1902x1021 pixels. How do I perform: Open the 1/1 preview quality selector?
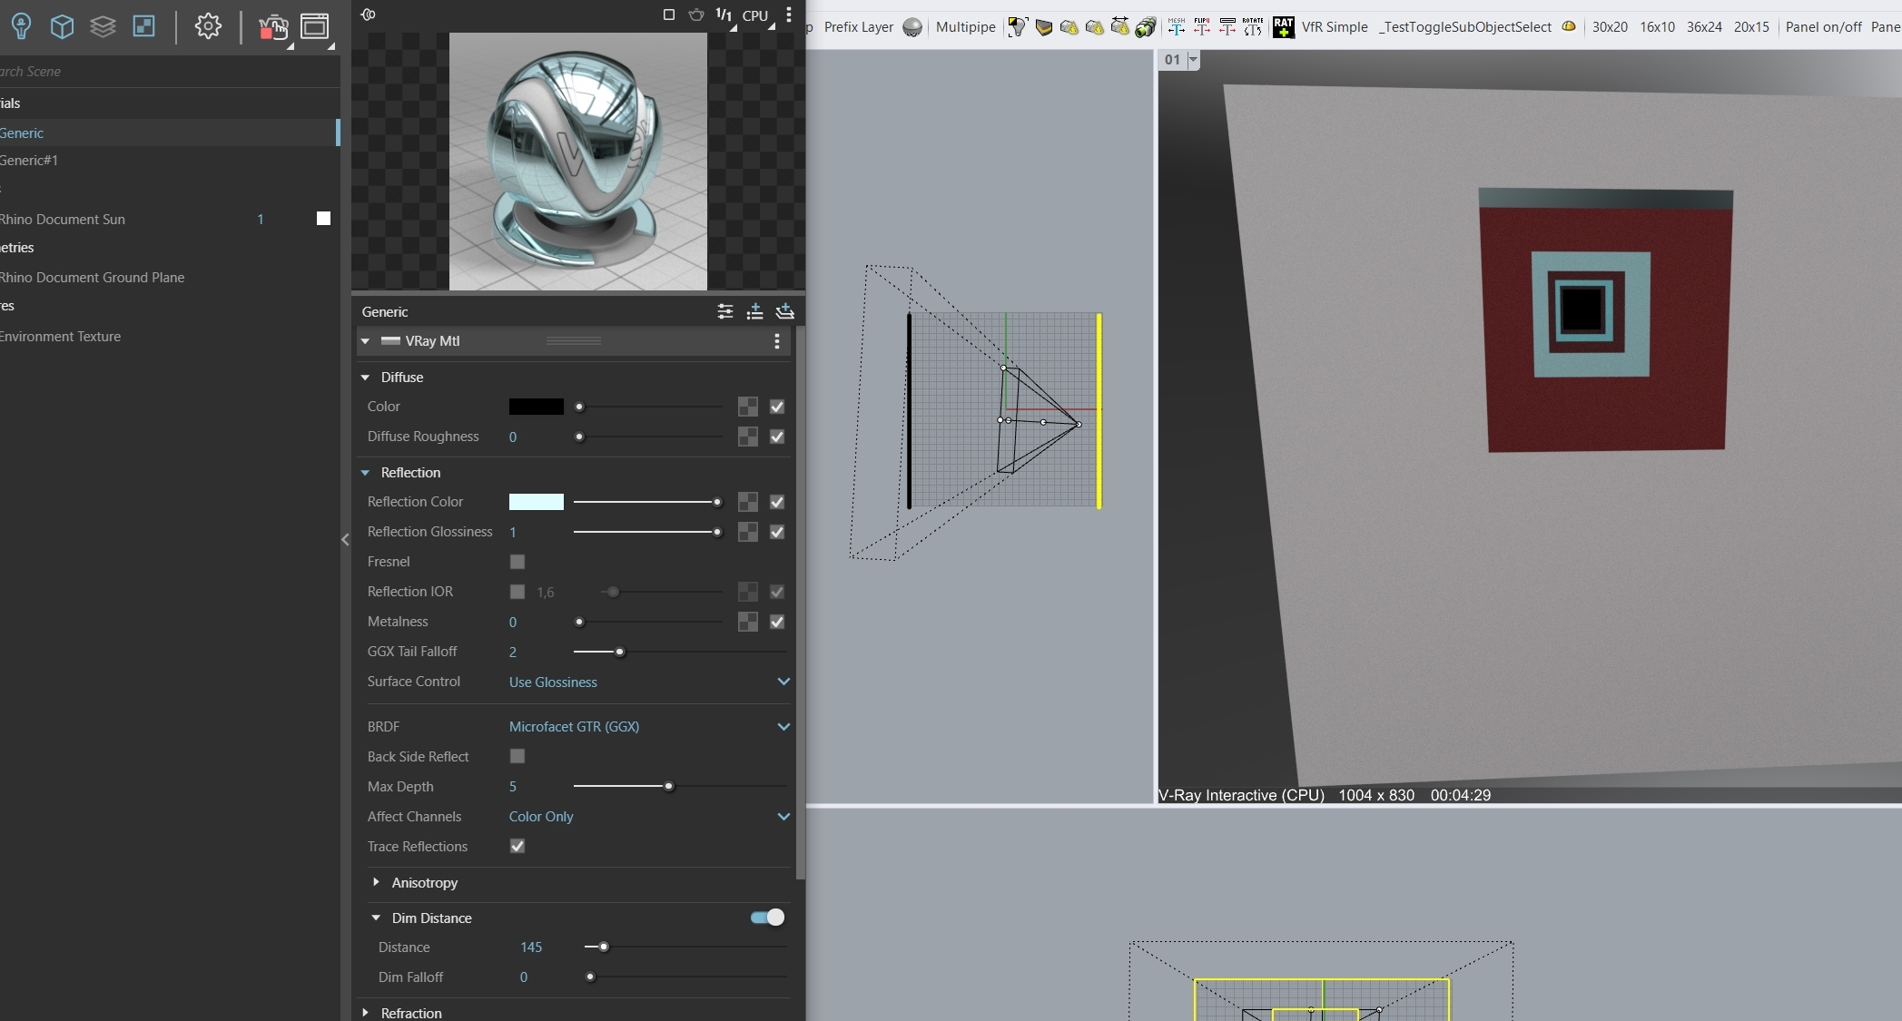click(724, 15)
